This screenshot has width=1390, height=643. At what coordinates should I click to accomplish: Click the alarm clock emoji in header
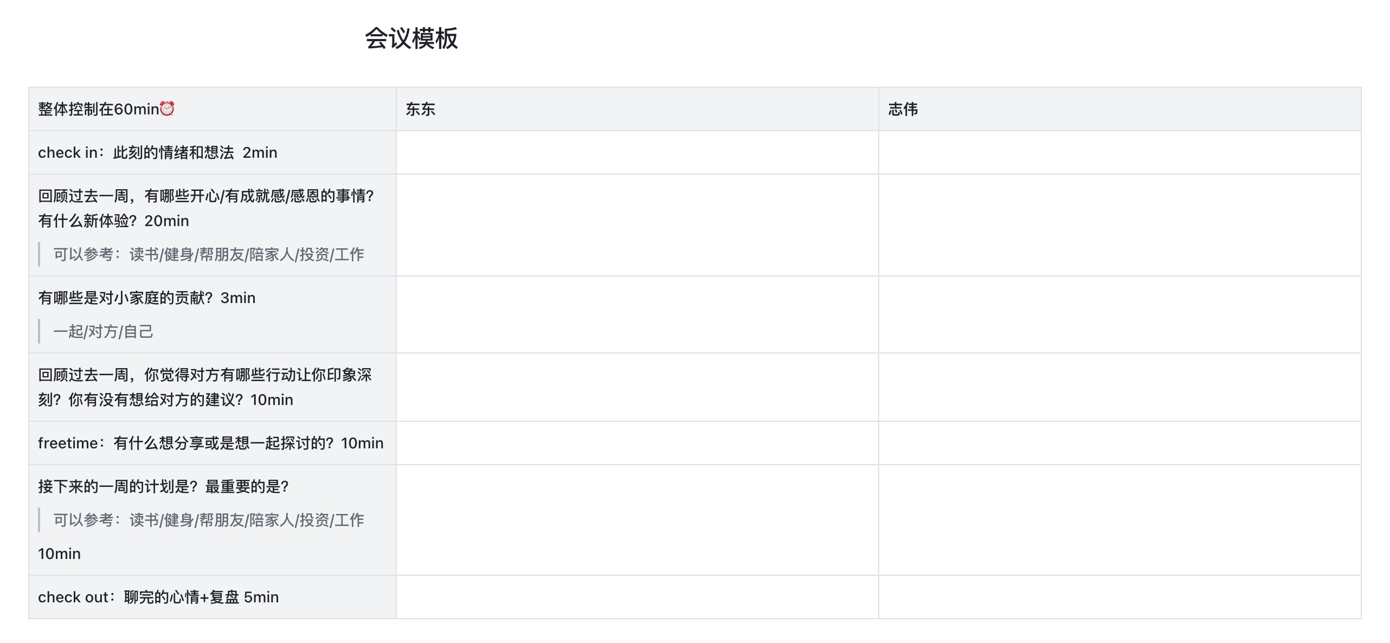click(167, 108)
